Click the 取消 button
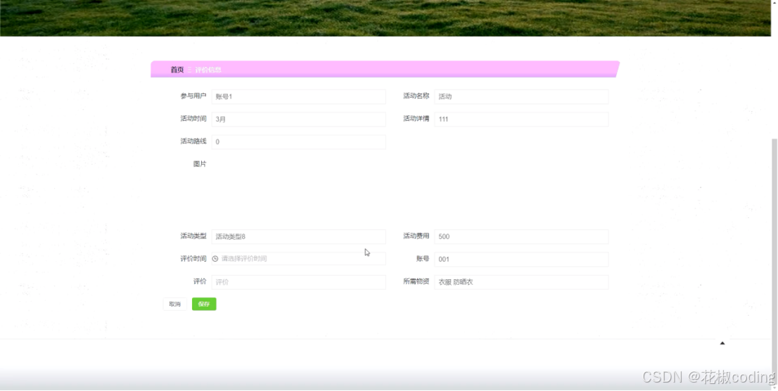 pyautogui.click(x=174, y=305)
